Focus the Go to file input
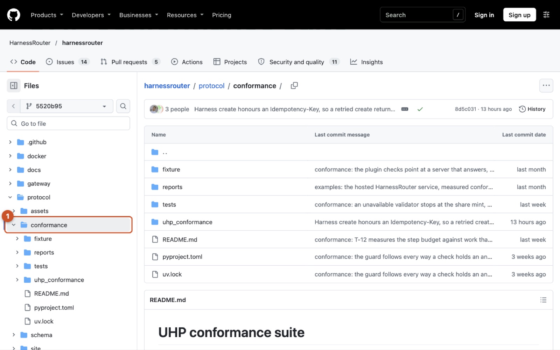The image size is (560, 350). [69, 124]
